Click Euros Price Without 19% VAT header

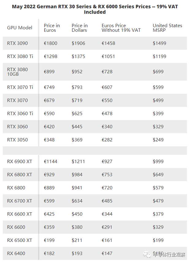click(121, 28)
